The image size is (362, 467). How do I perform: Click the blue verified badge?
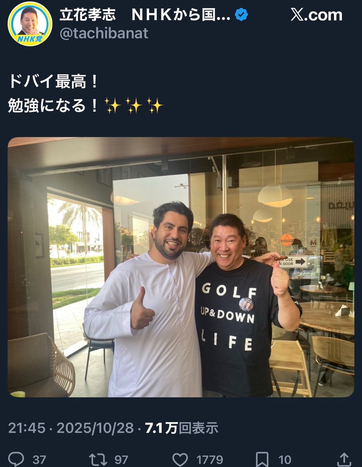[241, 14]
